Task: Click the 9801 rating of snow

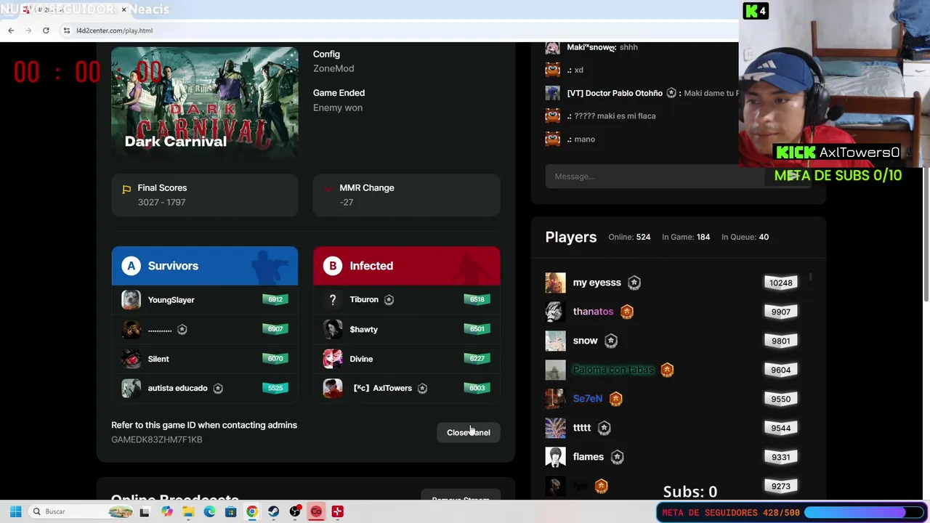Action: tap(781, 341)
